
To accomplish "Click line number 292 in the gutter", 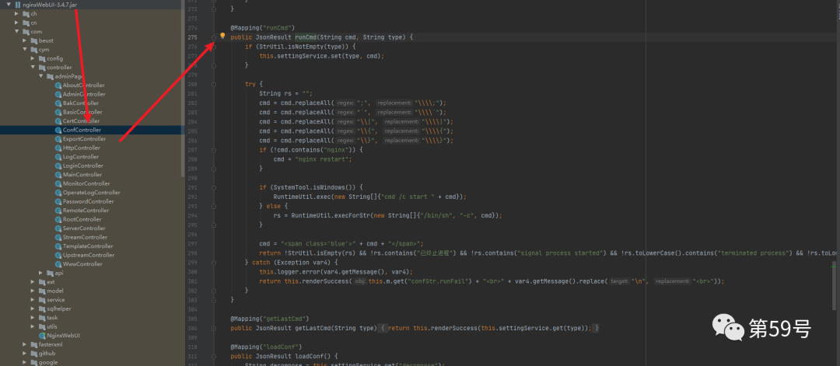I will [194, 197].
